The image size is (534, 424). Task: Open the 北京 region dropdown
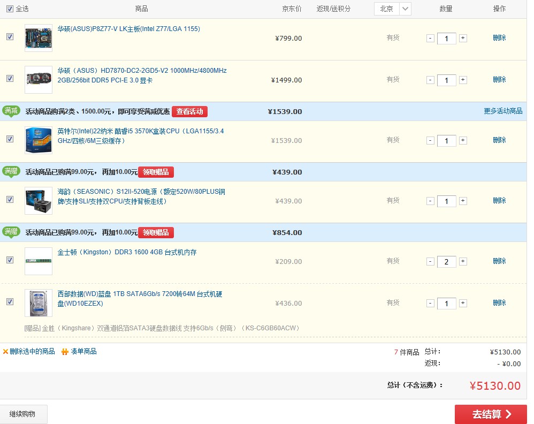point(392,9)
